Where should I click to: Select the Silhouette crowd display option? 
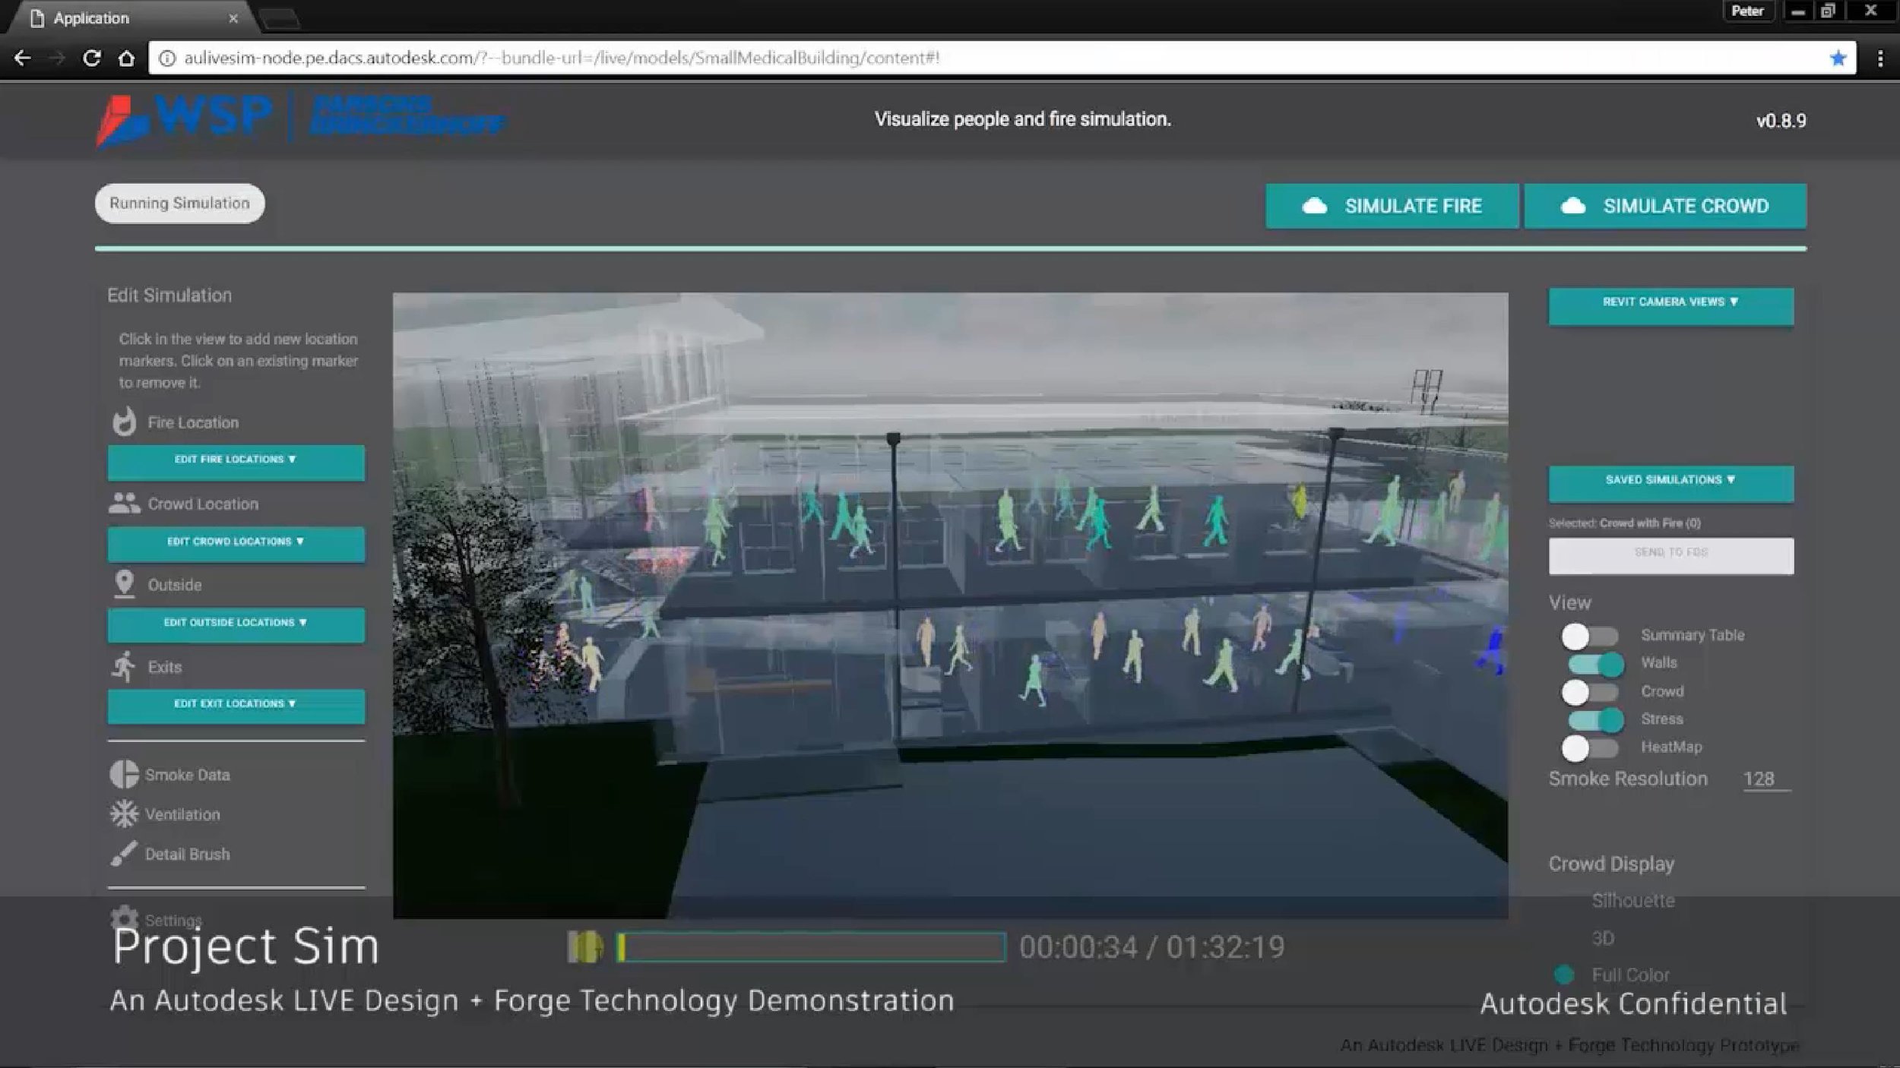click(x=1632, y=900)
